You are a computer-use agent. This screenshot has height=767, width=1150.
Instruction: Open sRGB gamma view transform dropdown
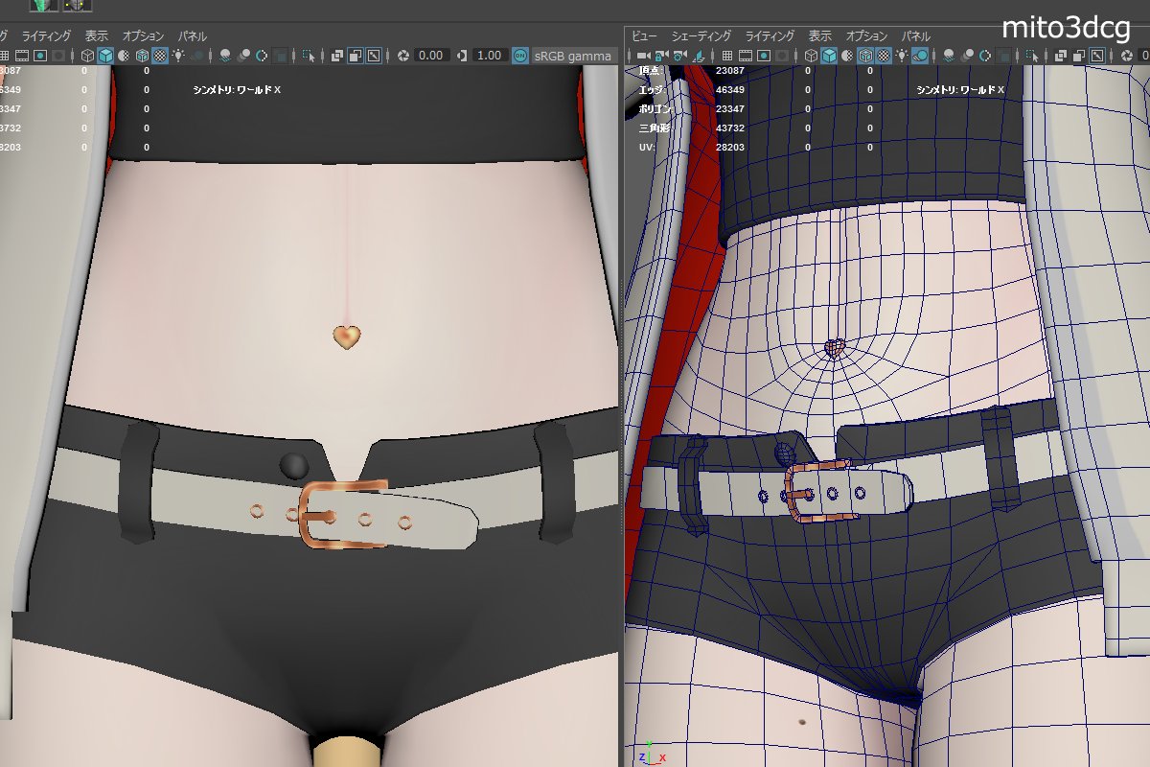pyautogui.click(x=573, y=56)
